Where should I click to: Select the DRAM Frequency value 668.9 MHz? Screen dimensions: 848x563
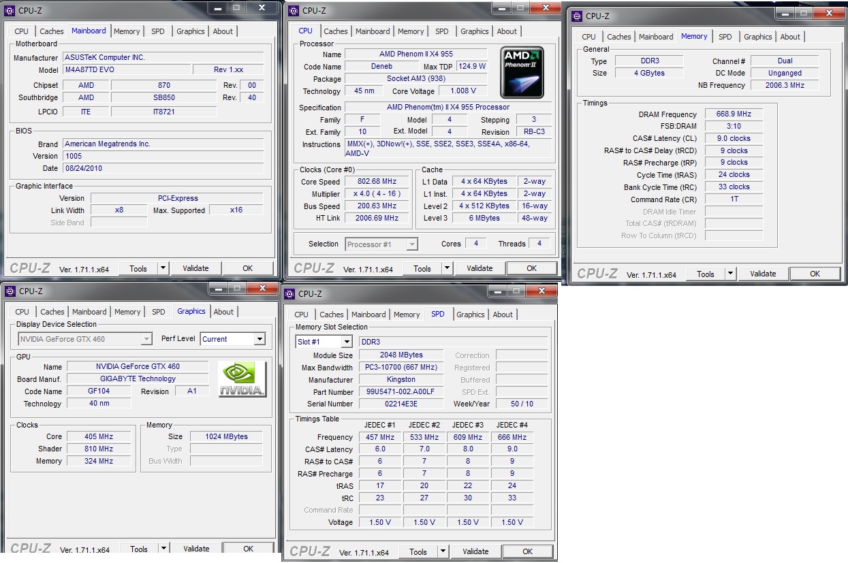tap(734, 114)
